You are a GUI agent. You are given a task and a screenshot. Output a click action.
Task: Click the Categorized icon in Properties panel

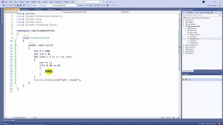[x=184, y=80]
